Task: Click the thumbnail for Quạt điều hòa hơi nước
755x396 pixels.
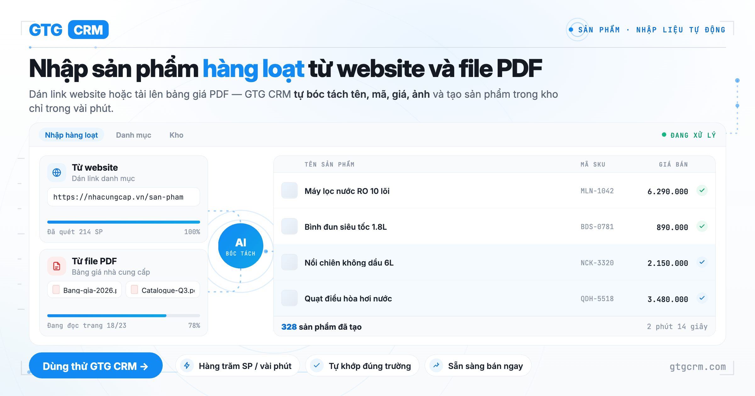Action: [289, 298]
